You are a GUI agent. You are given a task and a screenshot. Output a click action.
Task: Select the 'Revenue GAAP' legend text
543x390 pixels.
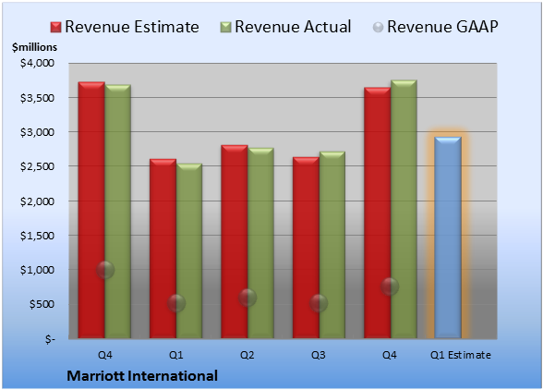(442, 27)
